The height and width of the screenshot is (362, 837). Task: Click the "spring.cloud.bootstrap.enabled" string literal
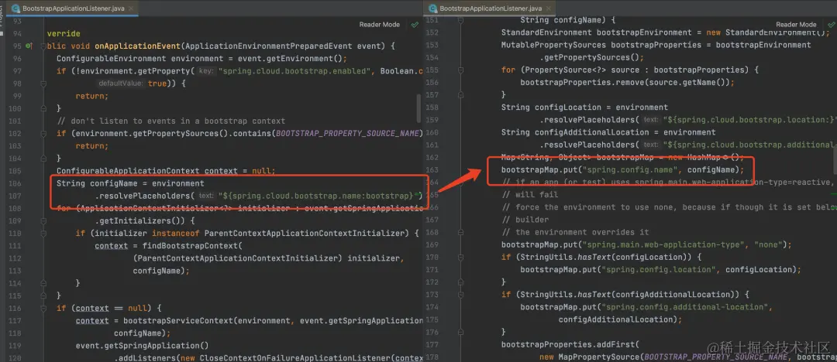click(x=294, y=71)
